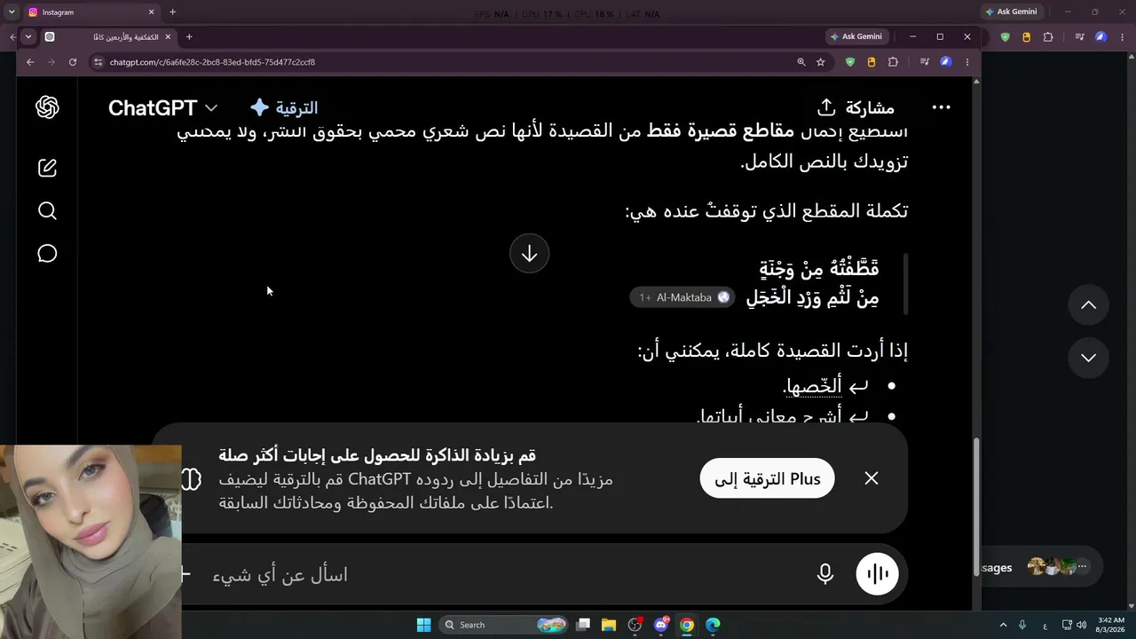Close the Arabic-titled ChatGPT tab
Viewport: 1136px width, 639px height.
[168, 36]
